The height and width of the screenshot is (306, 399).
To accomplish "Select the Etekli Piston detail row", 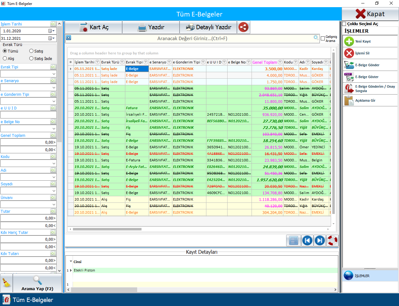I will (205, 270).
